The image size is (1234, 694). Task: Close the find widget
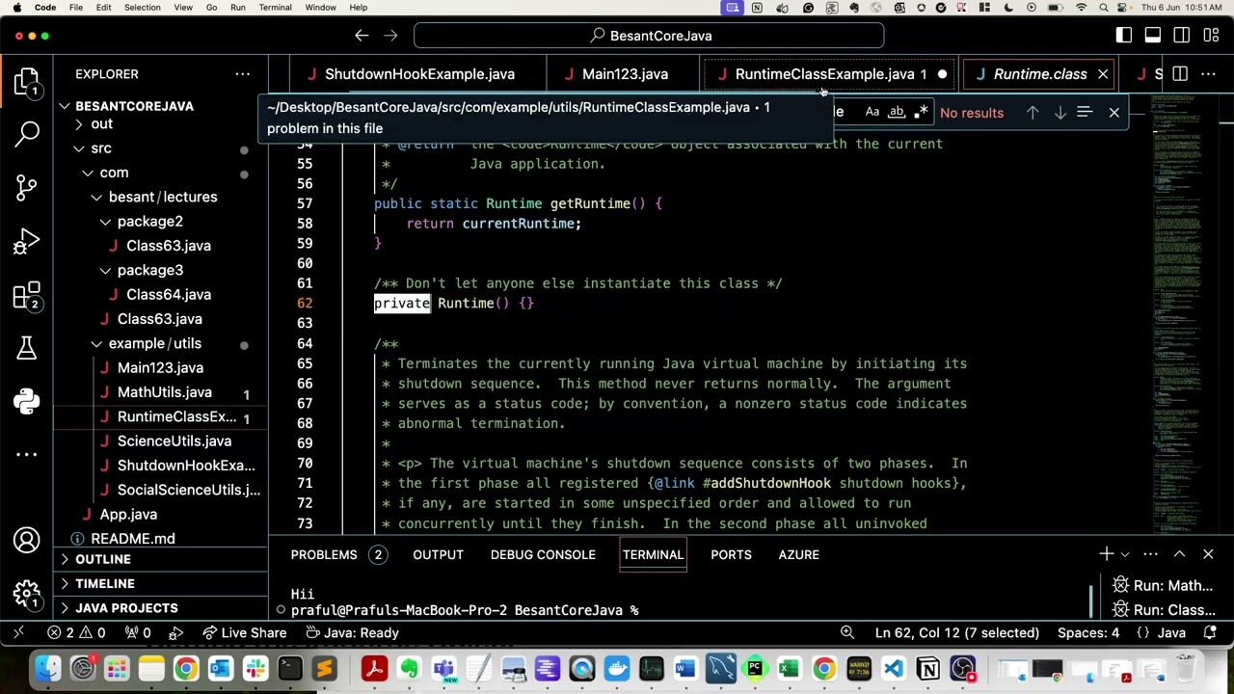click(1114, 113)
